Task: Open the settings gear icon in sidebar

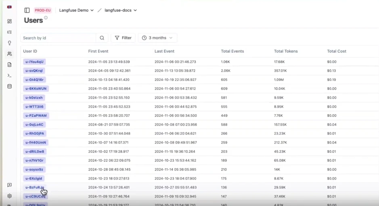Action: pos(10,196)
